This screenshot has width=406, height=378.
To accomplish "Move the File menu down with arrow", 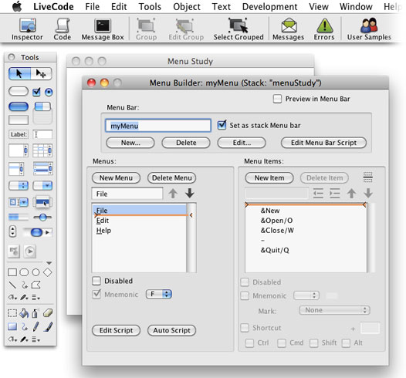I will pyautogui.click(x=190, y=194).
